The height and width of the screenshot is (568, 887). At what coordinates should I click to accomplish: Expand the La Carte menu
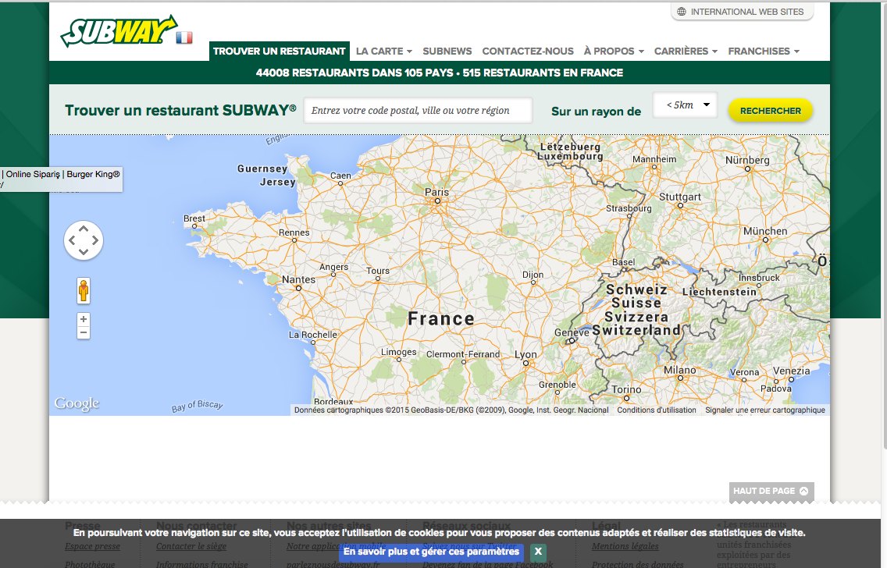383,51
